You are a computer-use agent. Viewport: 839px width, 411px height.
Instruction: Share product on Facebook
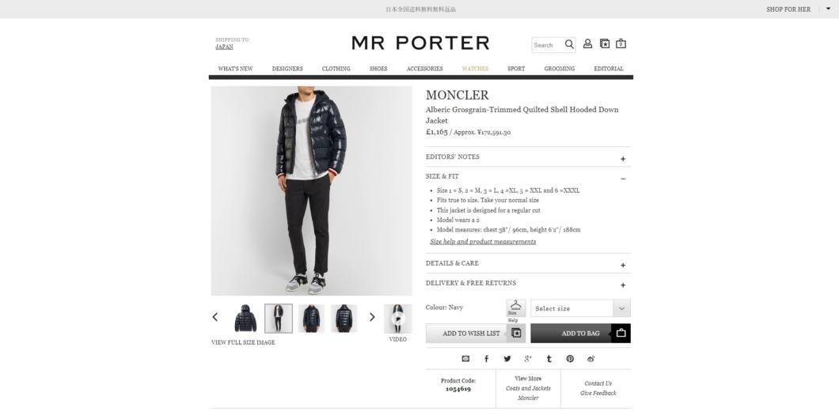487,359
